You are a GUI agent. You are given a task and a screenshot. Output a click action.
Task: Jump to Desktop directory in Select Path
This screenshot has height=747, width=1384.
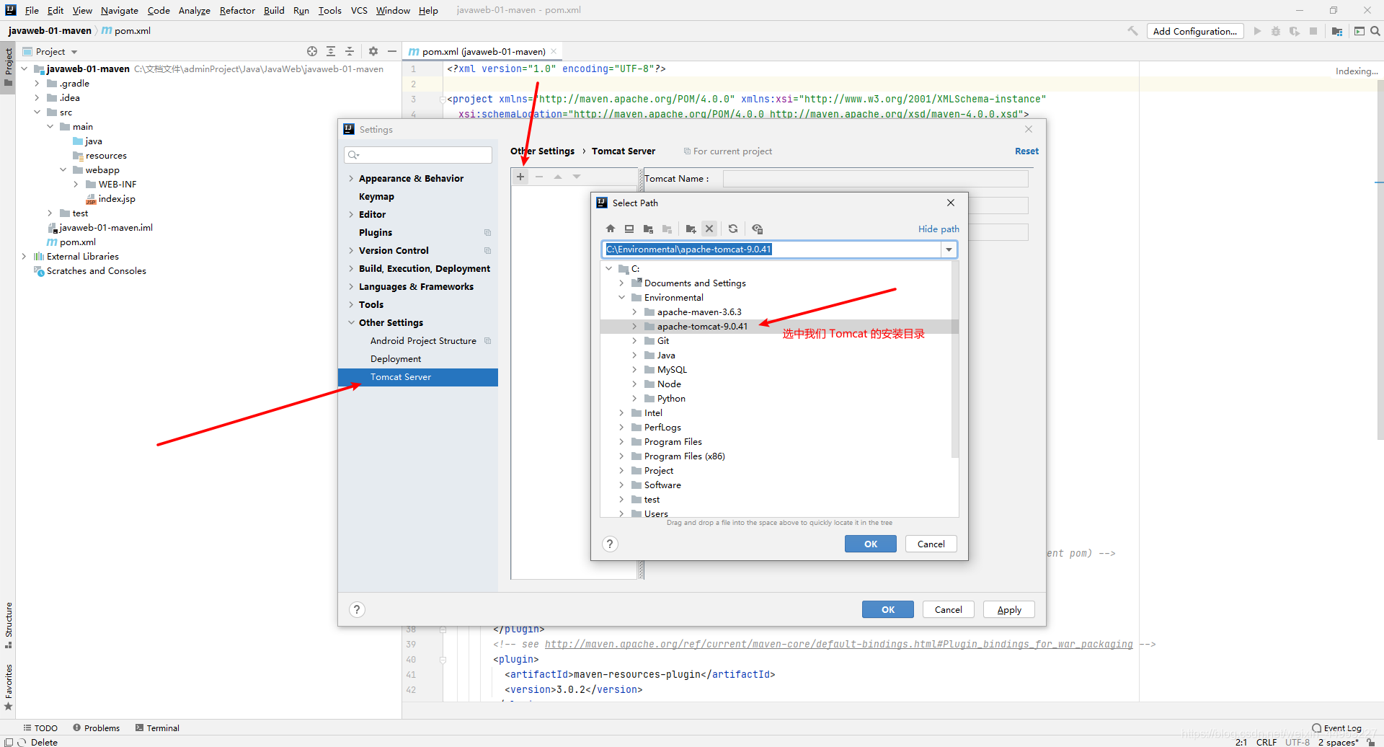pyautogui.click(x=629, y=229)
